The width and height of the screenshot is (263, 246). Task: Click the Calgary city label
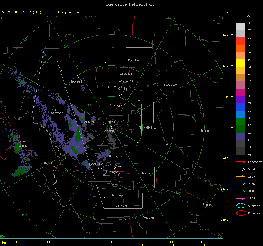point(114,172)
